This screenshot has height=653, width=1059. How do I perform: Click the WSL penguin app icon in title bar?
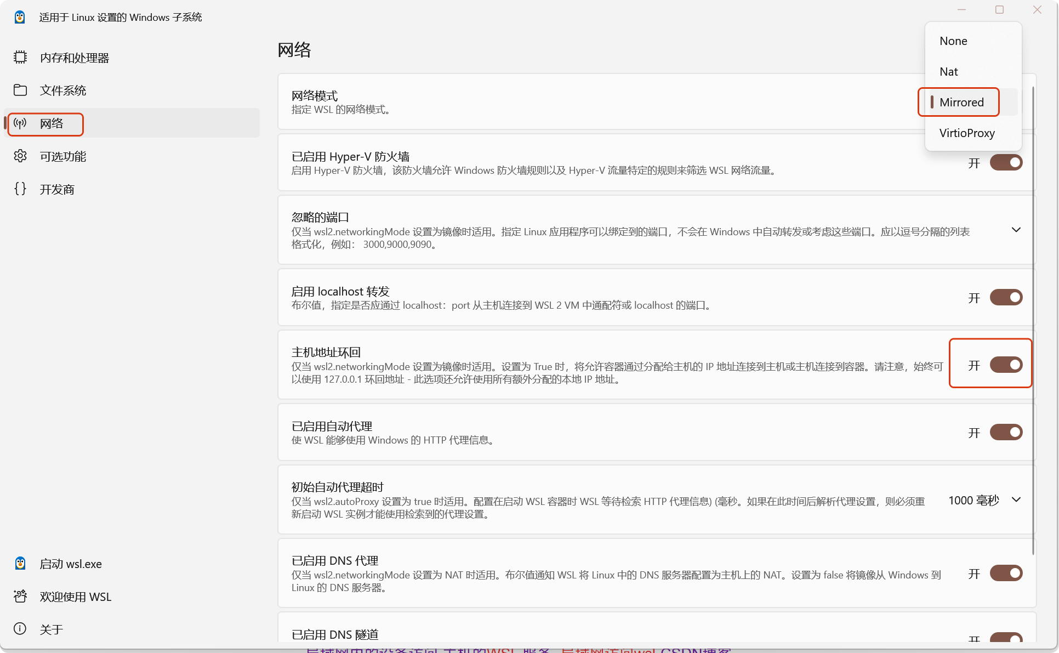pos(20,17)
